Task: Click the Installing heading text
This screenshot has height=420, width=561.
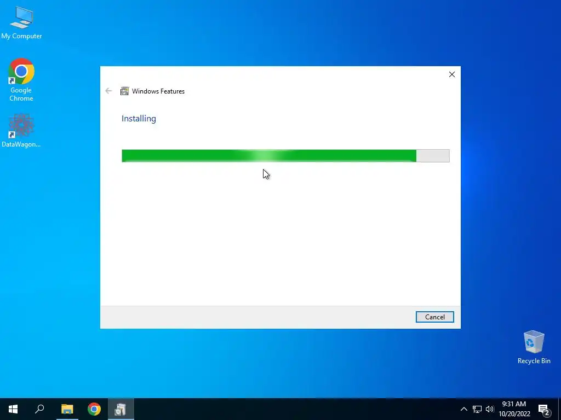Action: coord(139,119)
